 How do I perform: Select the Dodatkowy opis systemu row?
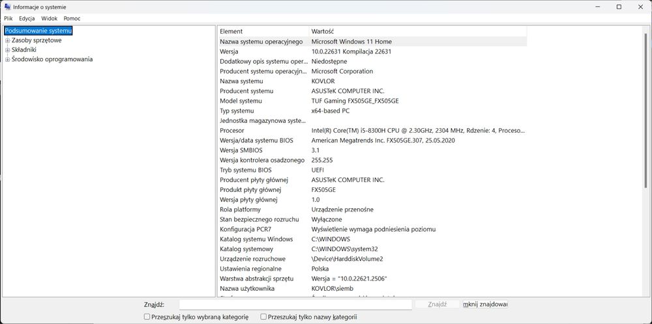coord(372,61)
